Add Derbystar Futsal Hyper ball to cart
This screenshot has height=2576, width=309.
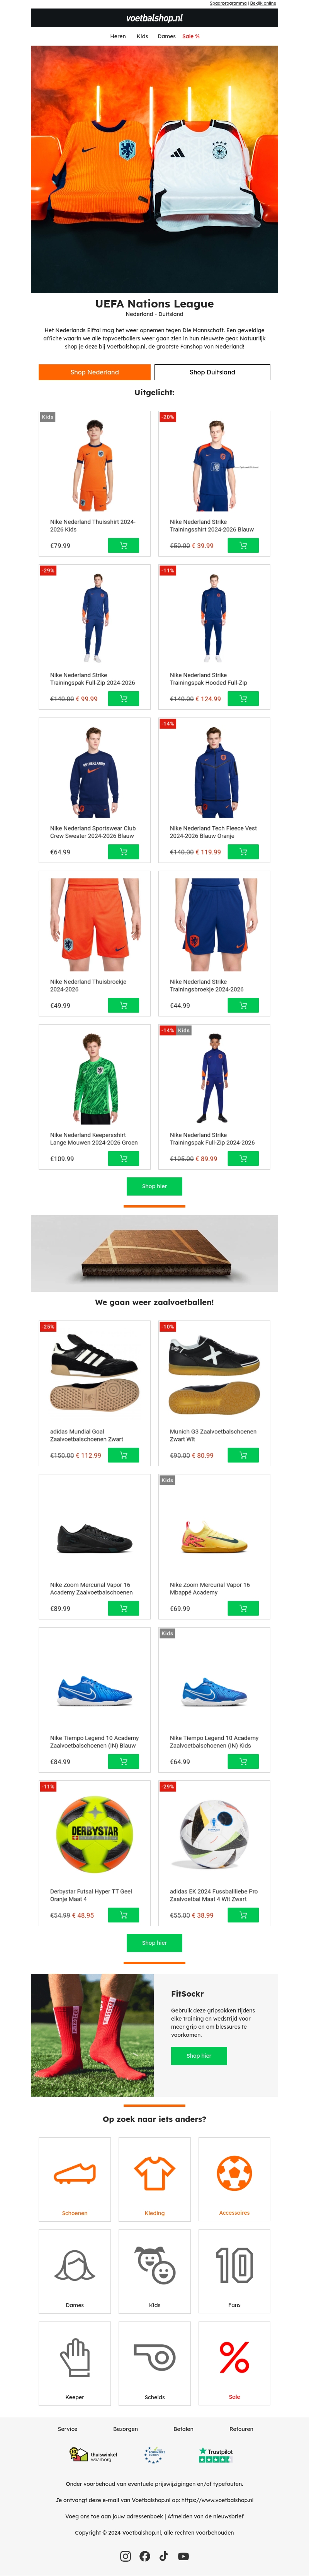pos(123,1915)
